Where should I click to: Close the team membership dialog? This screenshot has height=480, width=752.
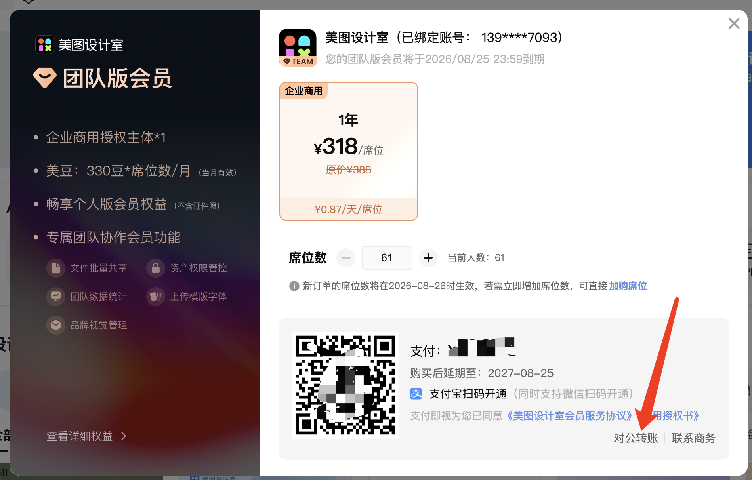pos(734,23)
